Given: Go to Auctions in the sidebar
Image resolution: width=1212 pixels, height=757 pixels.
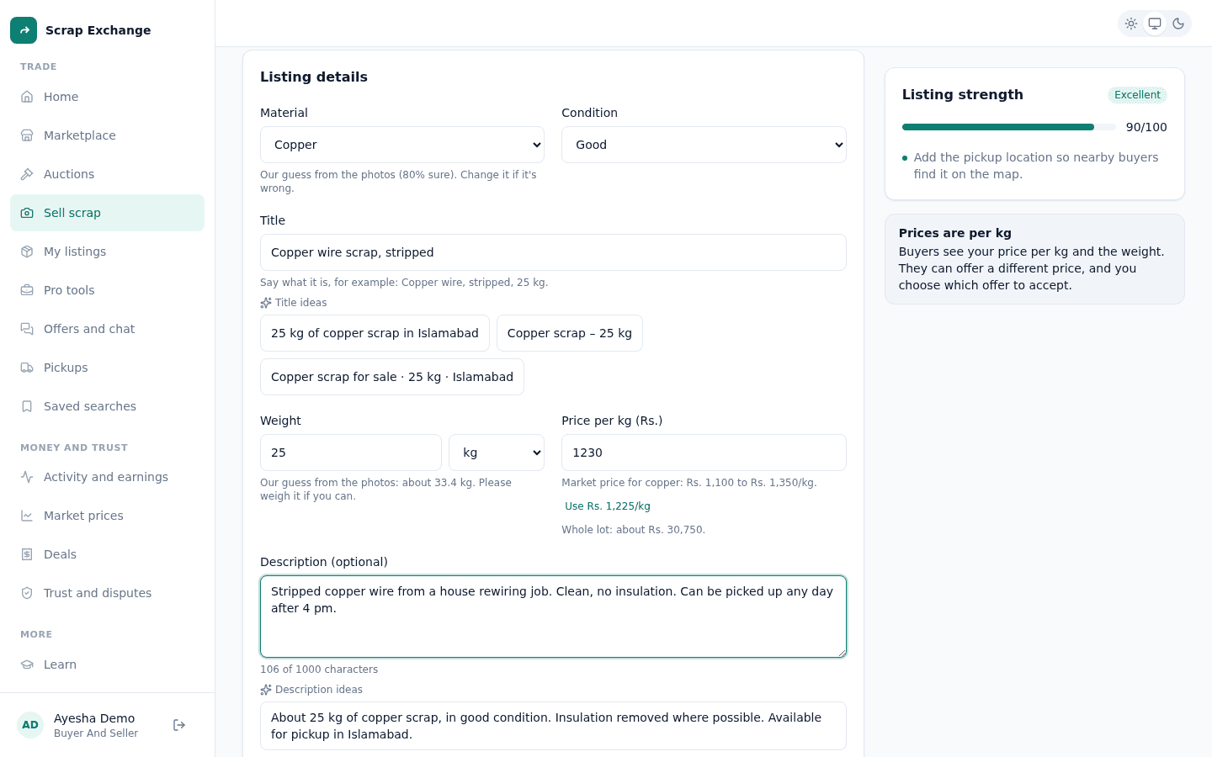Looking at the screenshot, I should tap(107, 174).
